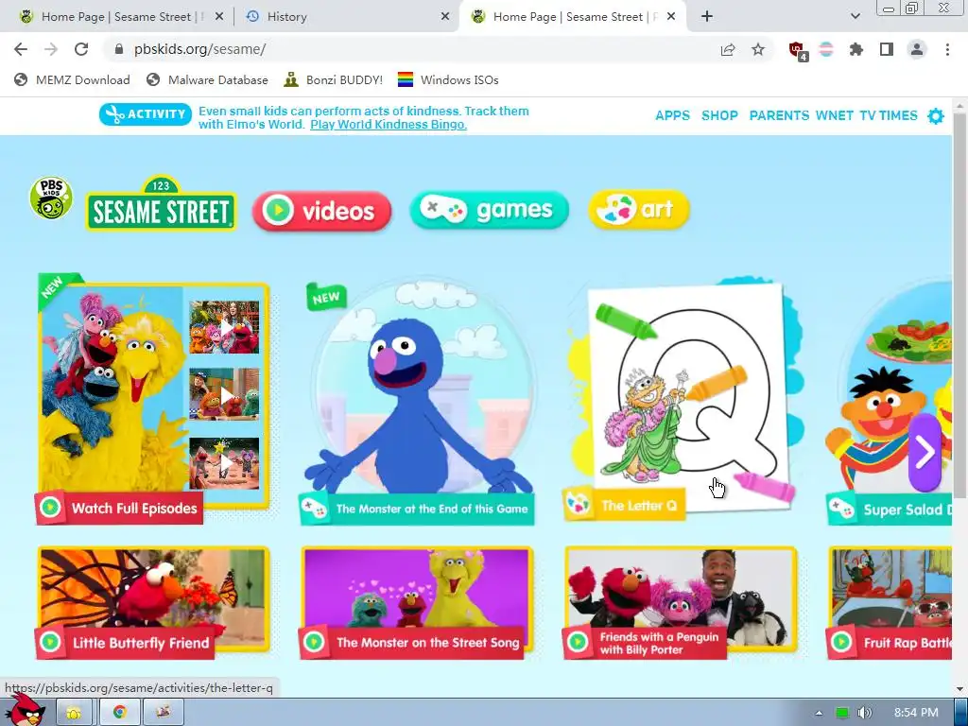Open the Windows ISOs bookmark

pyautogui.click(x=448, y=79)
